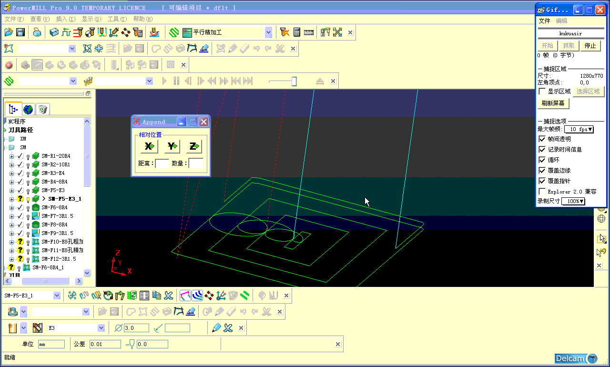
Task: Switch to the explorer tree tab
Action: pos(13,109)
